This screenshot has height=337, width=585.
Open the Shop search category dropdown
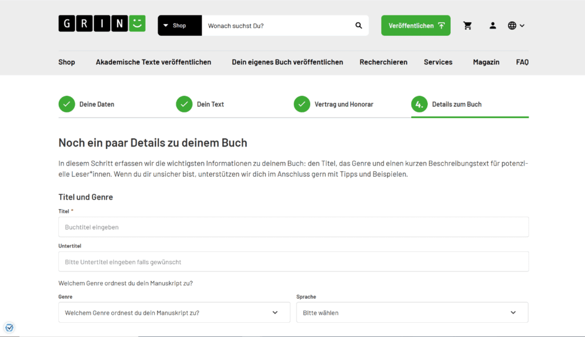pos(179,26)
